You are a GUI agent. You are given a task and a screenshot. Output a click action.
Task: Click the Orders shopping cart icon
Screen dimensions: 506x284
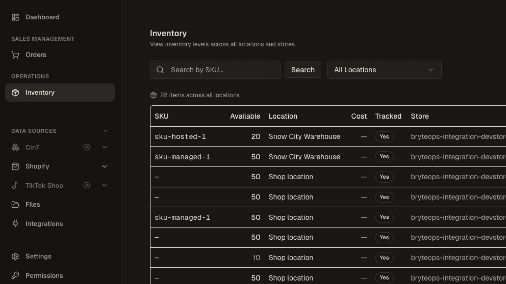tap(15, 55)
